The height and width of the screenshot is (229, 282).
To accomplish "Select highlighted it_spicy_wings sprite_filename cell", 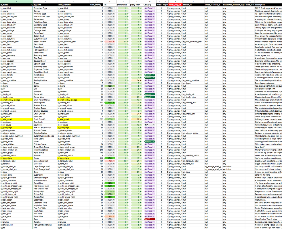I will point(73,128).
